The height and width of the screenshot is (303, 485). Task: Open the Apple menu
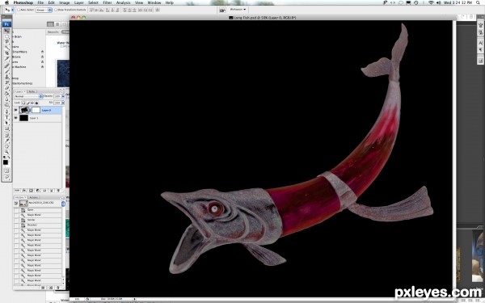click(x=6, y=2)
